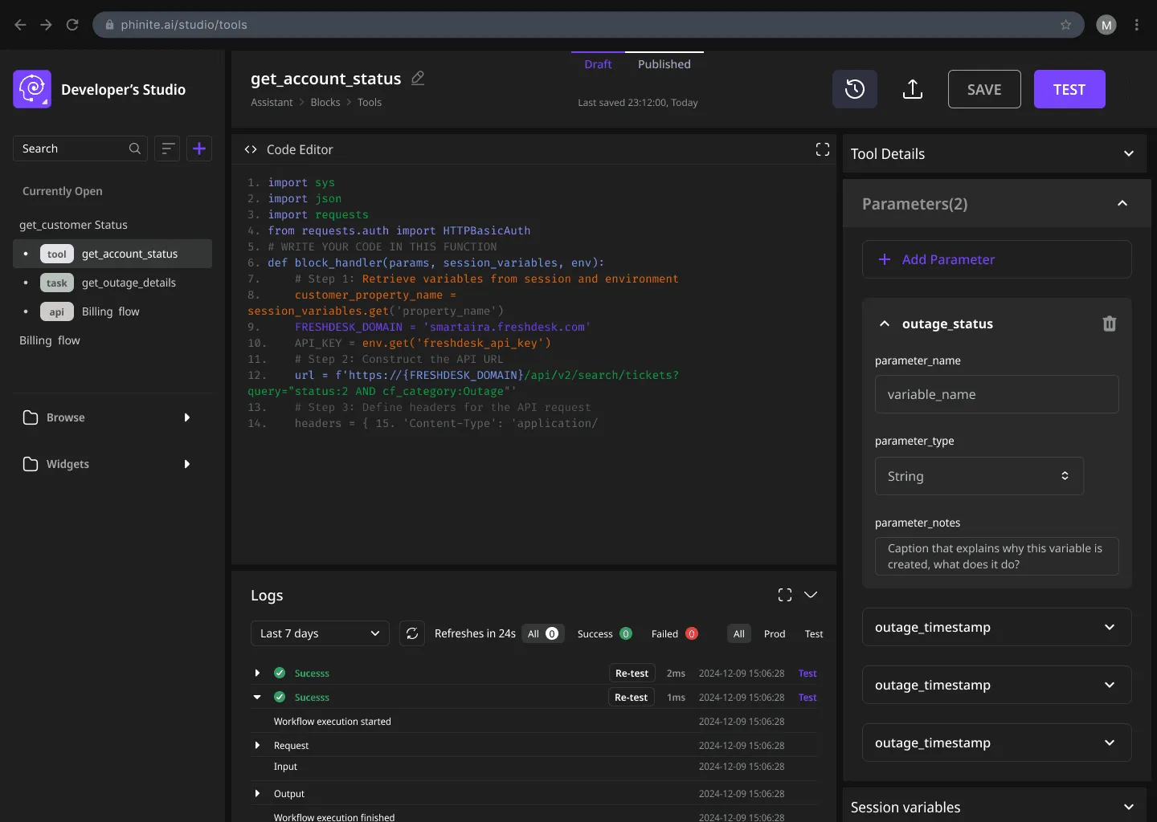Viewport: 1157px width, 822px height.
Task: Click the refresh logs icon
Action: click(412, 633)
